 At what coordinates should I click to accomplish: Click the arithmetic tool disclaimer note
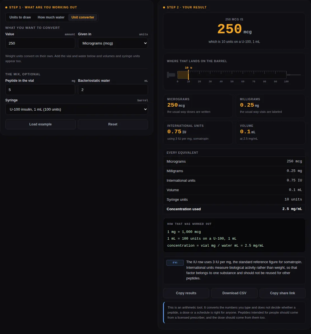point(234,312)
